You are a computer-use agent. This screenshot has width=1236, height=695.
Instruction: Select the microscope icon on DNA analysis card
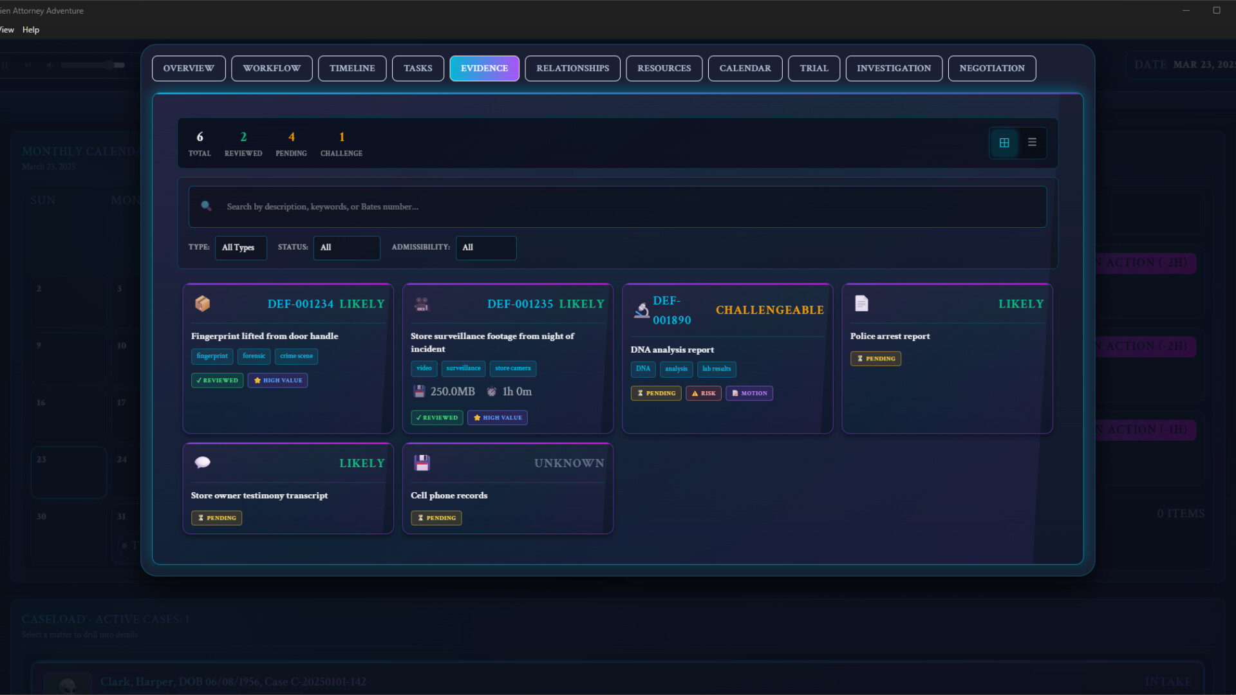click(x=641, y=310)
